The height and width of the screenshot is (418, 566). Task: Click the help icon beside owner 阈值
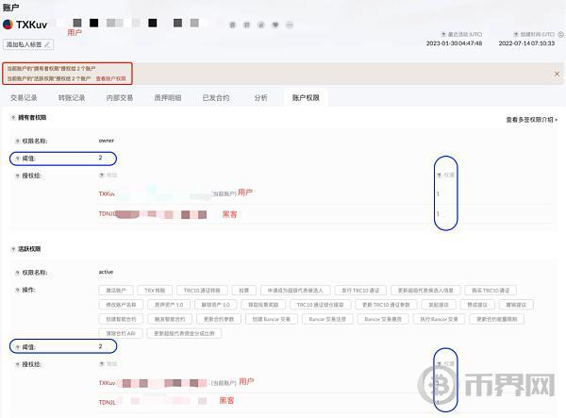(x=19, y=158)
